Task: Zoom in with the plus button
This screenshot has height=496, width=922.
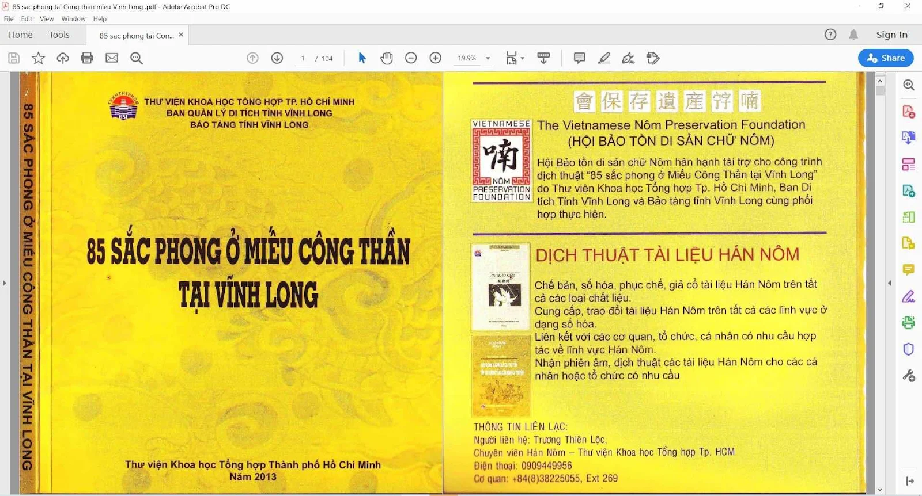Action: coord(436,58)
